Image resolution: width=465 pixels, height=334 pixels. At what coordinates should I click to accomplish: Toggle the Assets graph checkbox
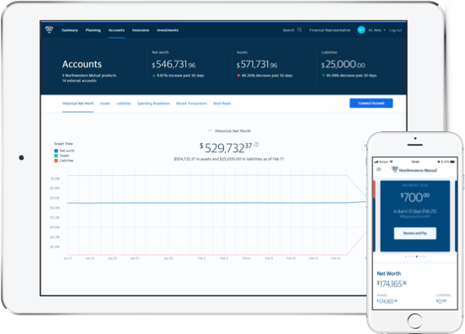[56, 156]
